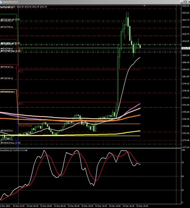Viewport: 190px width, 208px height.
Task: Click the 13 Dec 14:15 time axis label
Action: 115,206
